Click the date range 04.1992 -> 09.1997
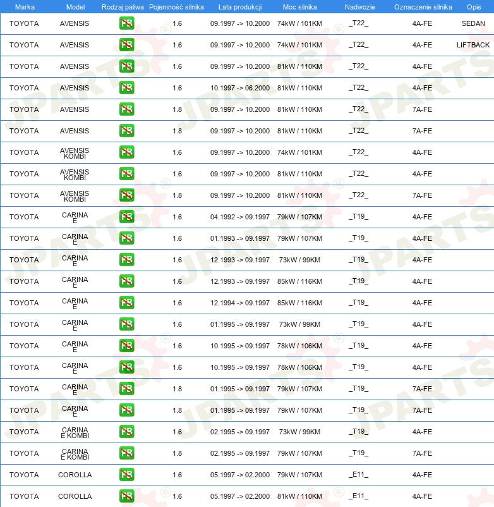Screen dimensions: 494x507 coord(239,217)
